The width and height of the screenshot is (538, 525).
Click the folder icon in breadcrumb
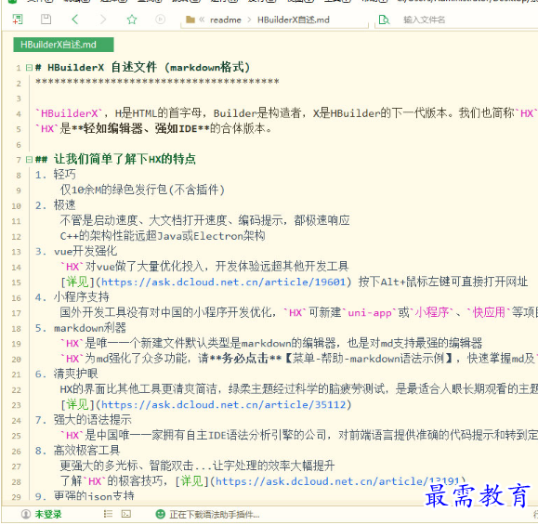(190, 20)
